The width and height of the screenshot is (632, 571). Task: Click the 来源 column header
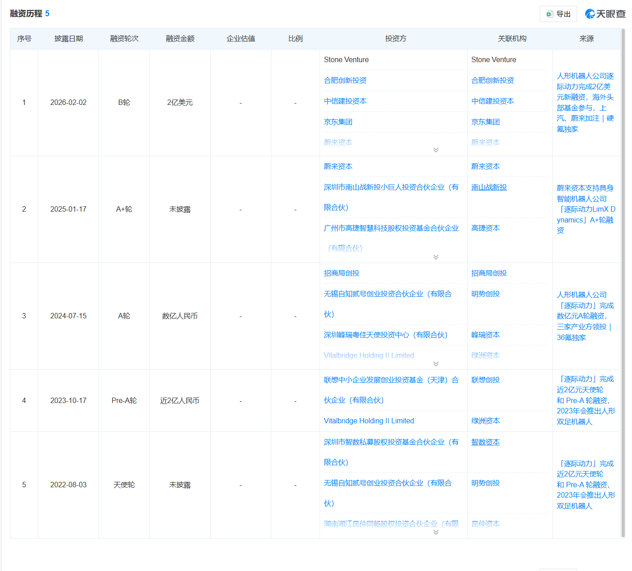pyautogui.click(x=587, y=39)
